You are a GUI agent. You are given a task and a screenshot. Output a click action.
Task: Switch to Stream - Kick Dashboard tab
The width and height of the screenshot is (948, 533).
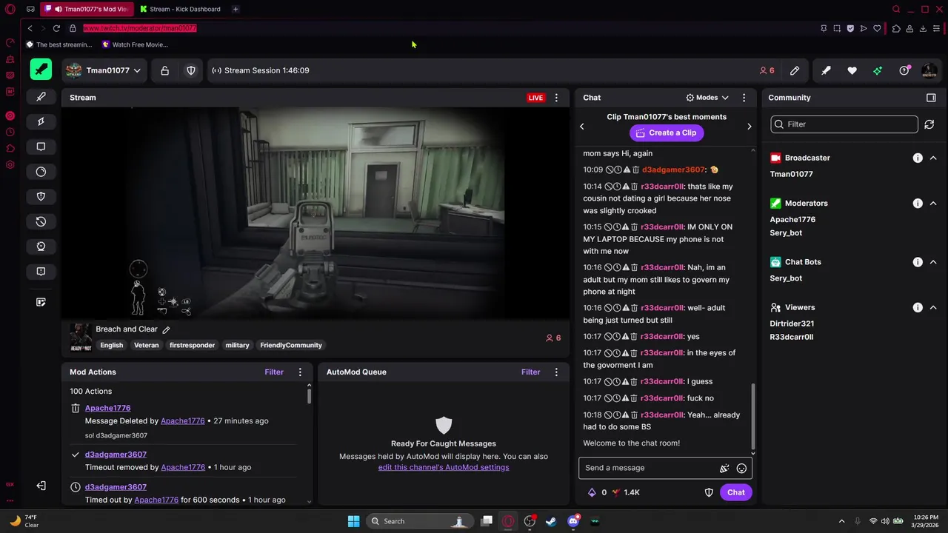pyautogui.click(x=181, y=9)
